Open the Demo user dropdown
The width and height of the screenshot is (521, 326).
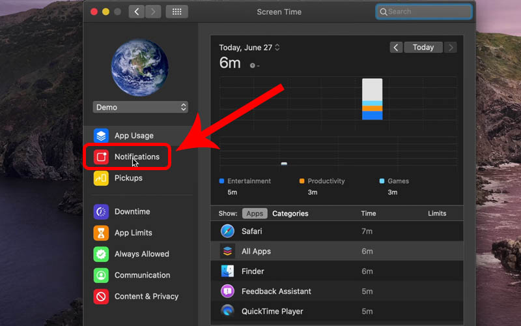pyautogui.click(x=140, y=107)
